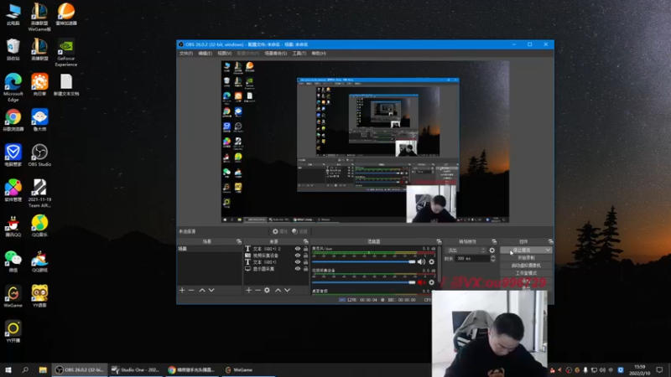Remove the selected scene with the minus icon
671x377 pixels.
pos(191,290)
